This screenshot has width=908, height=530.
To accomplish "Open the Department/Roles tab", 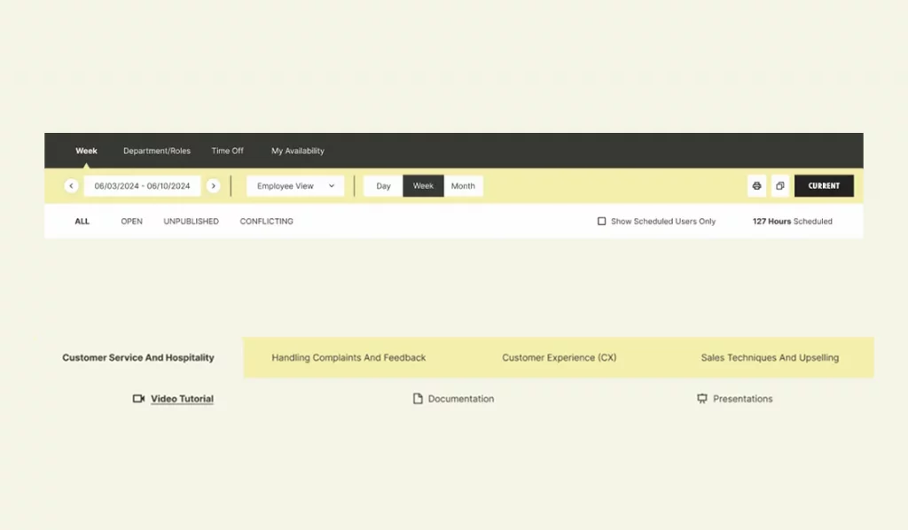I will [x=156, y=151].
